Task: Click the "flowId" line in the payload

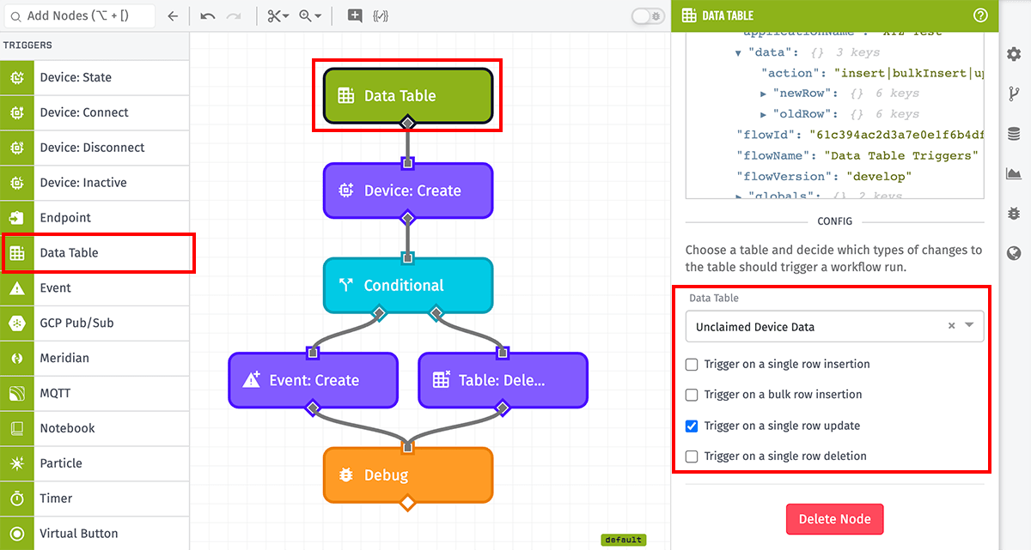Action: [859, 135]
